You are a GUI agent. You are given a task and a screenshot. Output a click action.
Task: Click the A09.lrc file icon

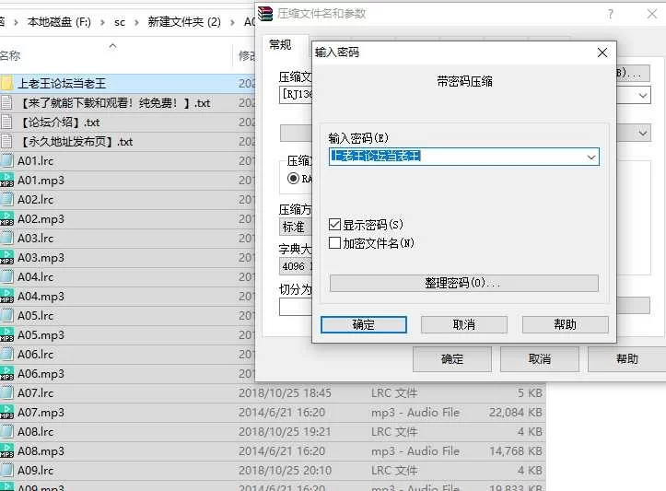coord(6,470)
